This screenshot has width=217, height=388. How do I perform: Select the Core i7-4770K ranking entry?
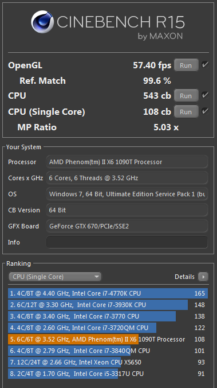(108, 293)
